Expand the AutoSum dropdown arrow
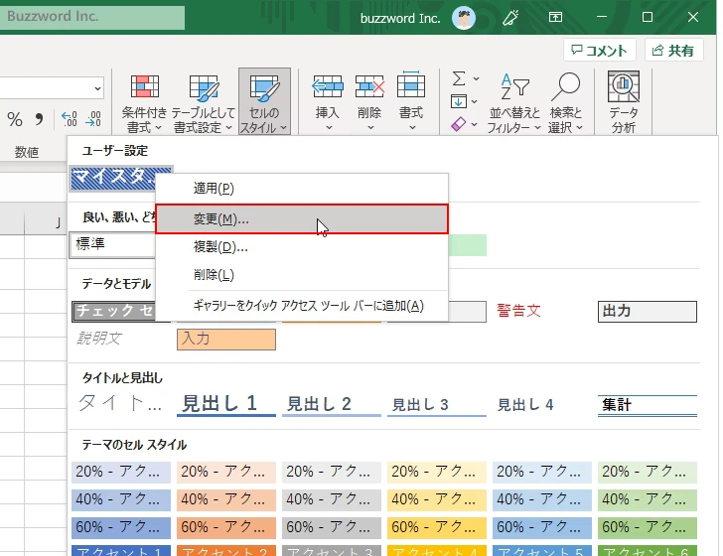This screenshot has width=723, height=556. click(476, 78)
